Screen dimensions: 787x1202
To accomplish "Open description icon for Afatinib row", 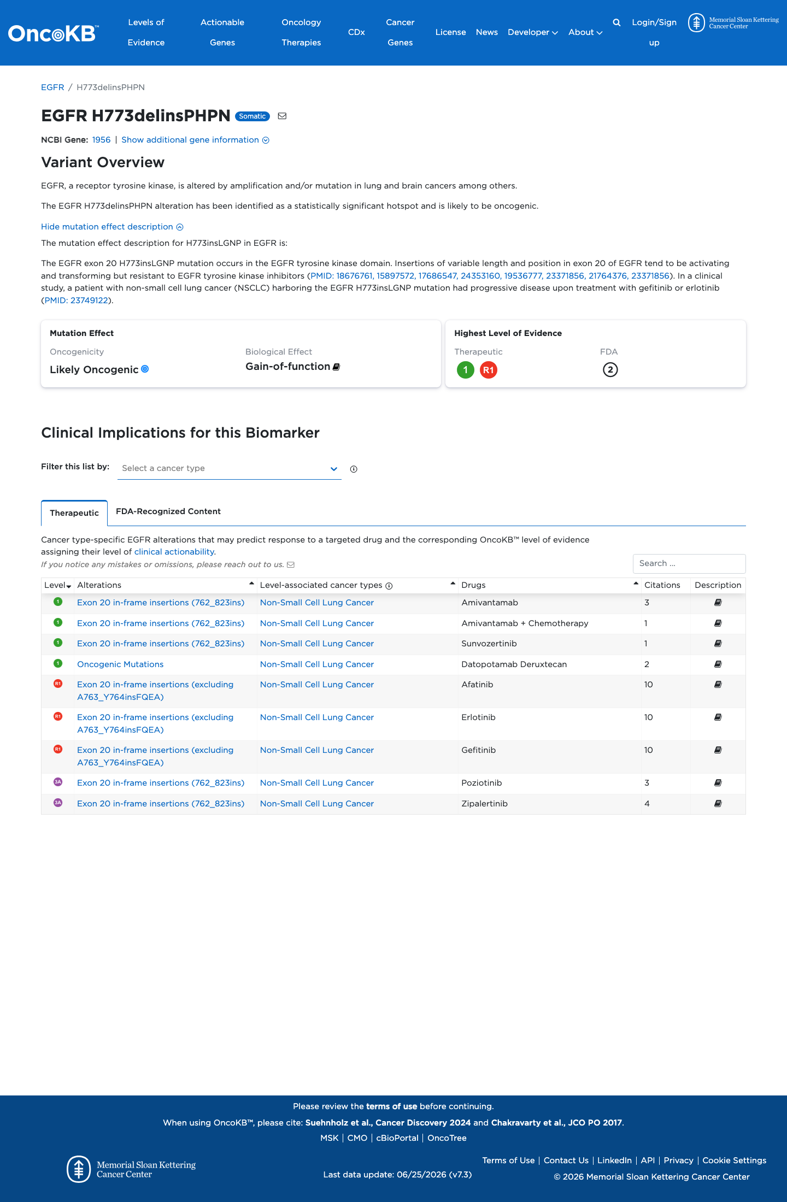I will 718,685.
